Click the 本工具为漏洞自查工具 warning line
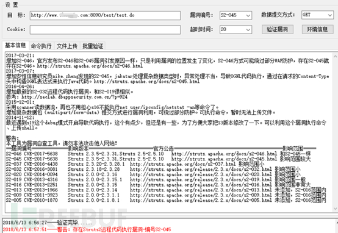338x233 pixels. pos(62,143)
